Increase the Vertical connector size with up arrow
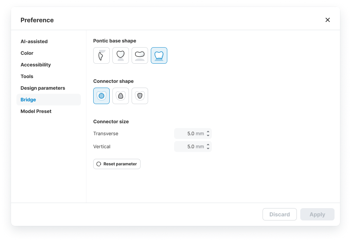The width and height of the screenshot is (351, 241). [x=208, y=144]
